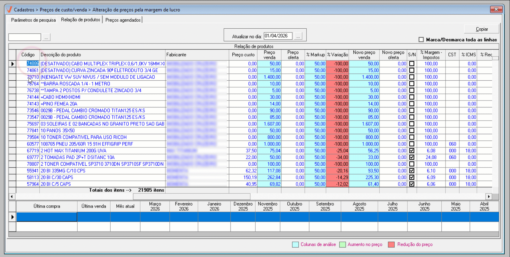Screen dimensions: 510x257
Task: Uncheck S/N box for product 57964
Action: pyautogui.click(x=412, y=184)
